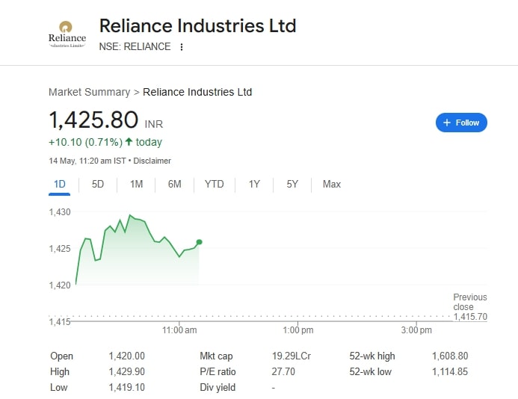
Task: Select the YTD chart range tab
Action: point(214,184)
